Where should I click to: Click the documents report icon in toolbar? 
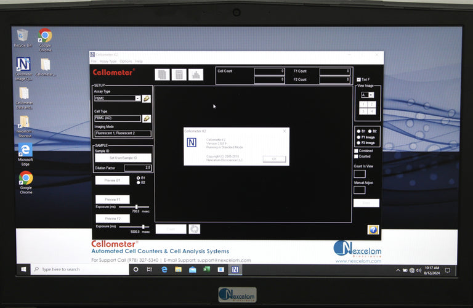pos(162,75)
